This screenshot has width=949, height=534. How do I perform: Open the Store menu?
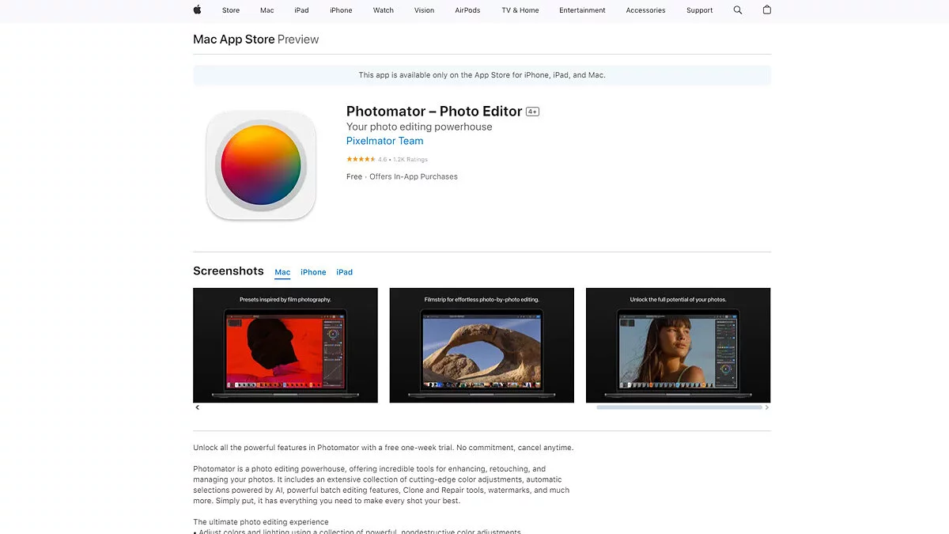231,10
